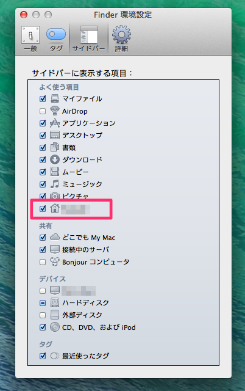Toggle the アプリケーション checkbox
The height and width of the screenshot is (391, 245).
[43, 123]
